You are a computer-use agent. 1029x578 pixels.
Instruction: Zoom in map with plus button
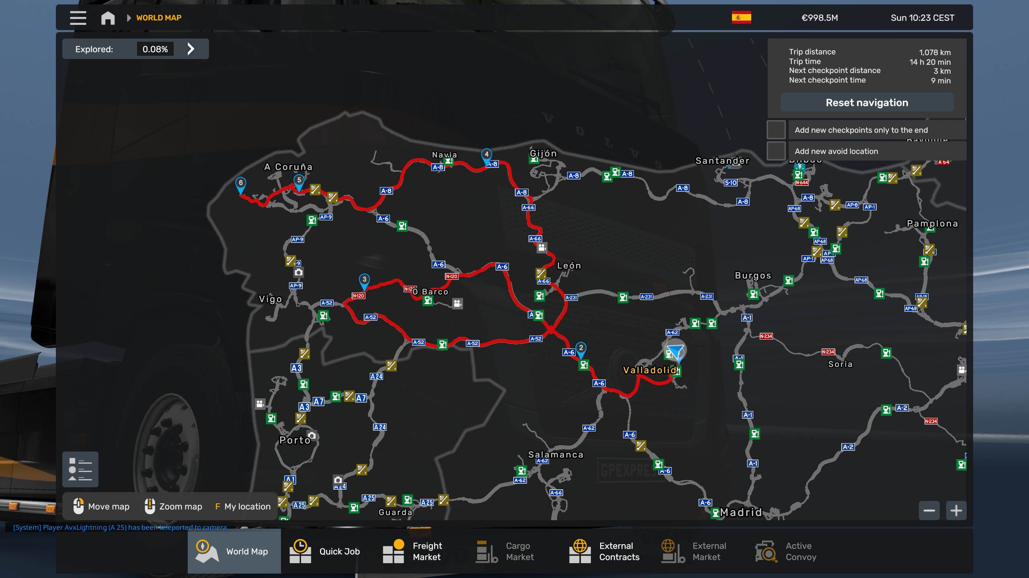point(956,511)
